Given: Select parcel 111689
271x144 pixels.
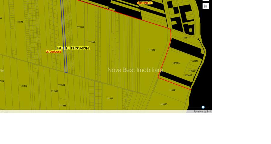Looking at the screenshot, I should coord(172,91).
